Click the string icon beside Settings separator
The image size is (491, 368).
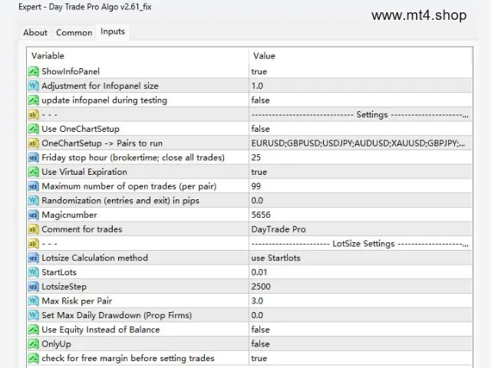(x=33, y=114)
